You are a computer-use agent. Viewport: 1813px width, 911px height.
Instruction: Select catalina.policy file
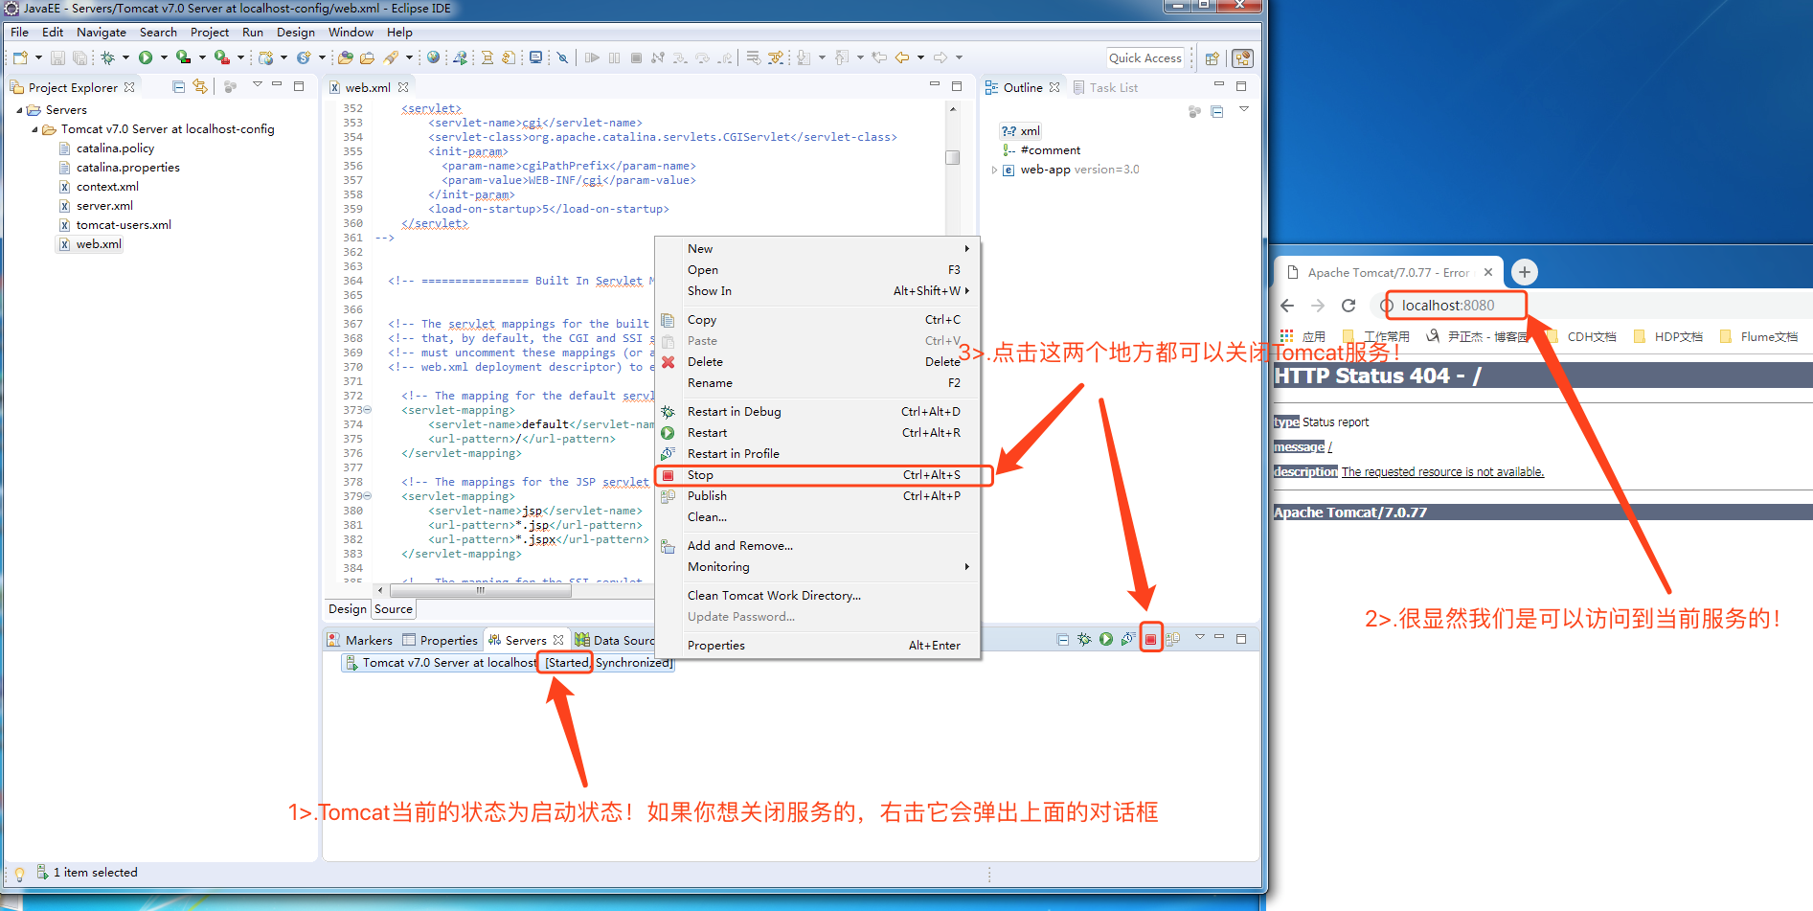[115, 148]
